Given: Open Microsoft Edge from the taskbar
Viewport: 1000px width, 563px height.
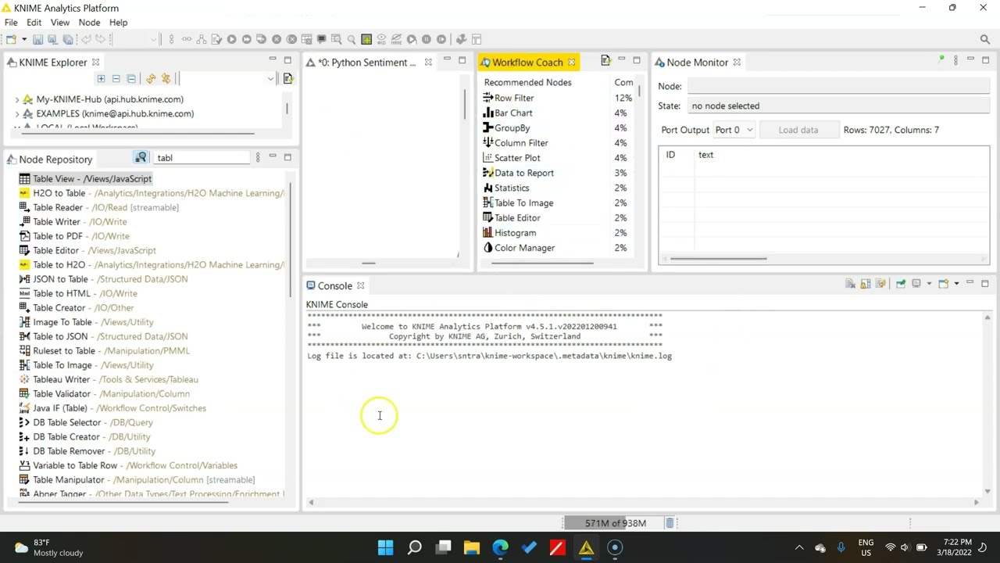Looking at the screenshot, I should point(500,547).
